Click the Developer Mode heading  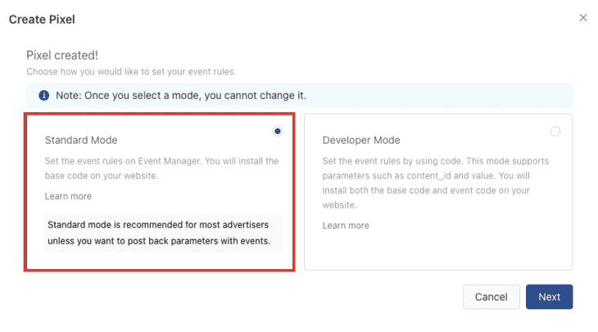tap(361, 140)
